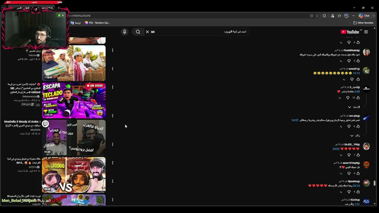The width and height of the screenshot is (379, 213).
Task: Open the browser profile avatar
Action: coord(346,16)
